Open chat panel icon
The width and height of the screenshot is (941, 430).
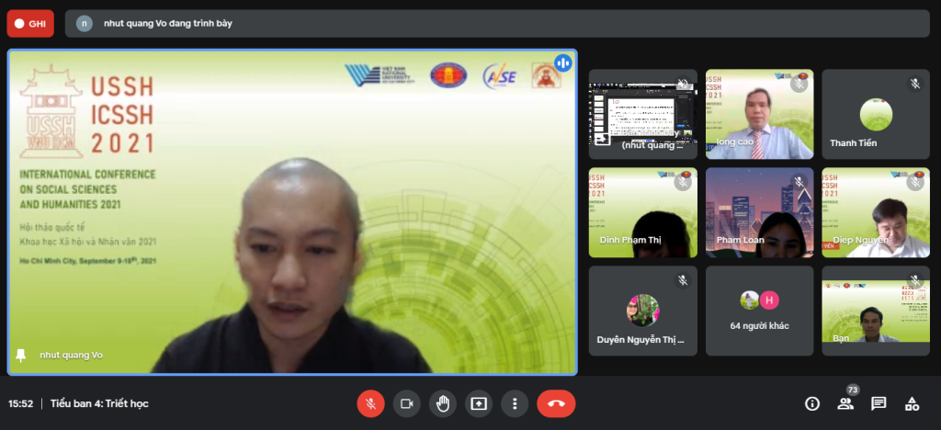pyautogui.click(x=879, y=403)
